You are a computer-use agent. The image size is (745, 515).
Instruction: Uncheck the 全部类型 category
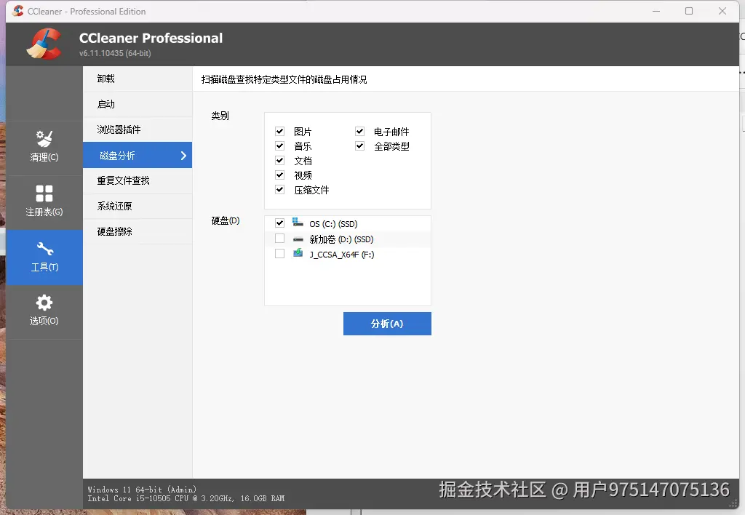point(359,146)
